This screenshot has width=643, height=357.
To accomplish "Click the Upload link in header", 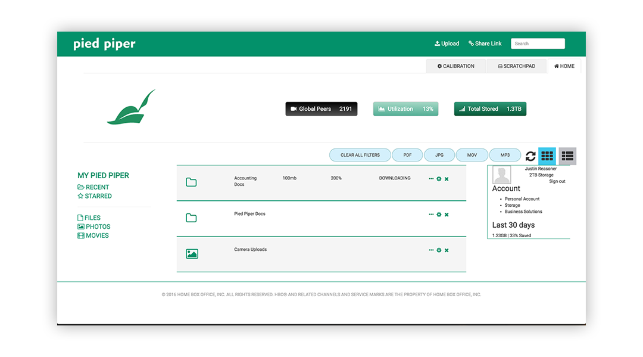I will [x=447, y=44].
